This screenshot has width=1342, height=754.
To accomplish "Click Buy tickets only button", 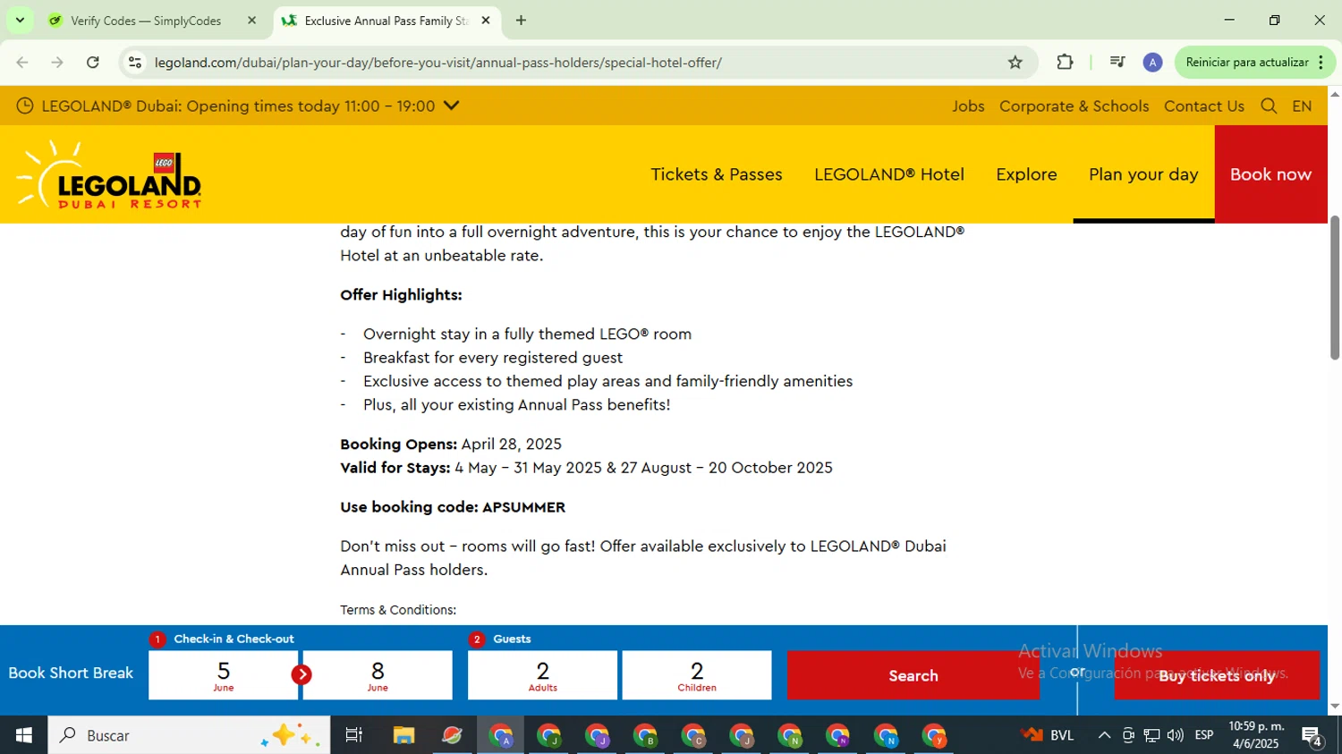I will pos(1217,675).
